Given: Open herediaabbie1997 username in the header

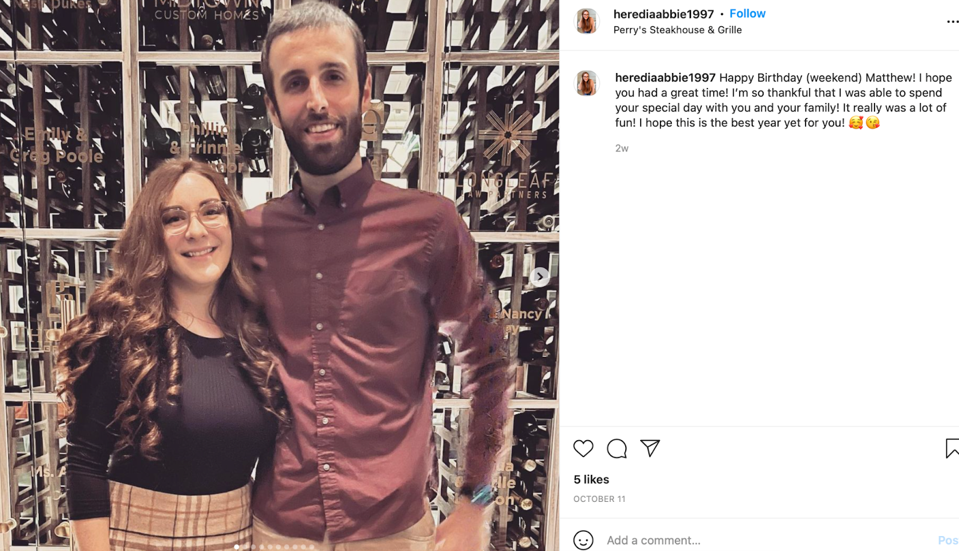Looking at the screenshot, I should (664, 14).
